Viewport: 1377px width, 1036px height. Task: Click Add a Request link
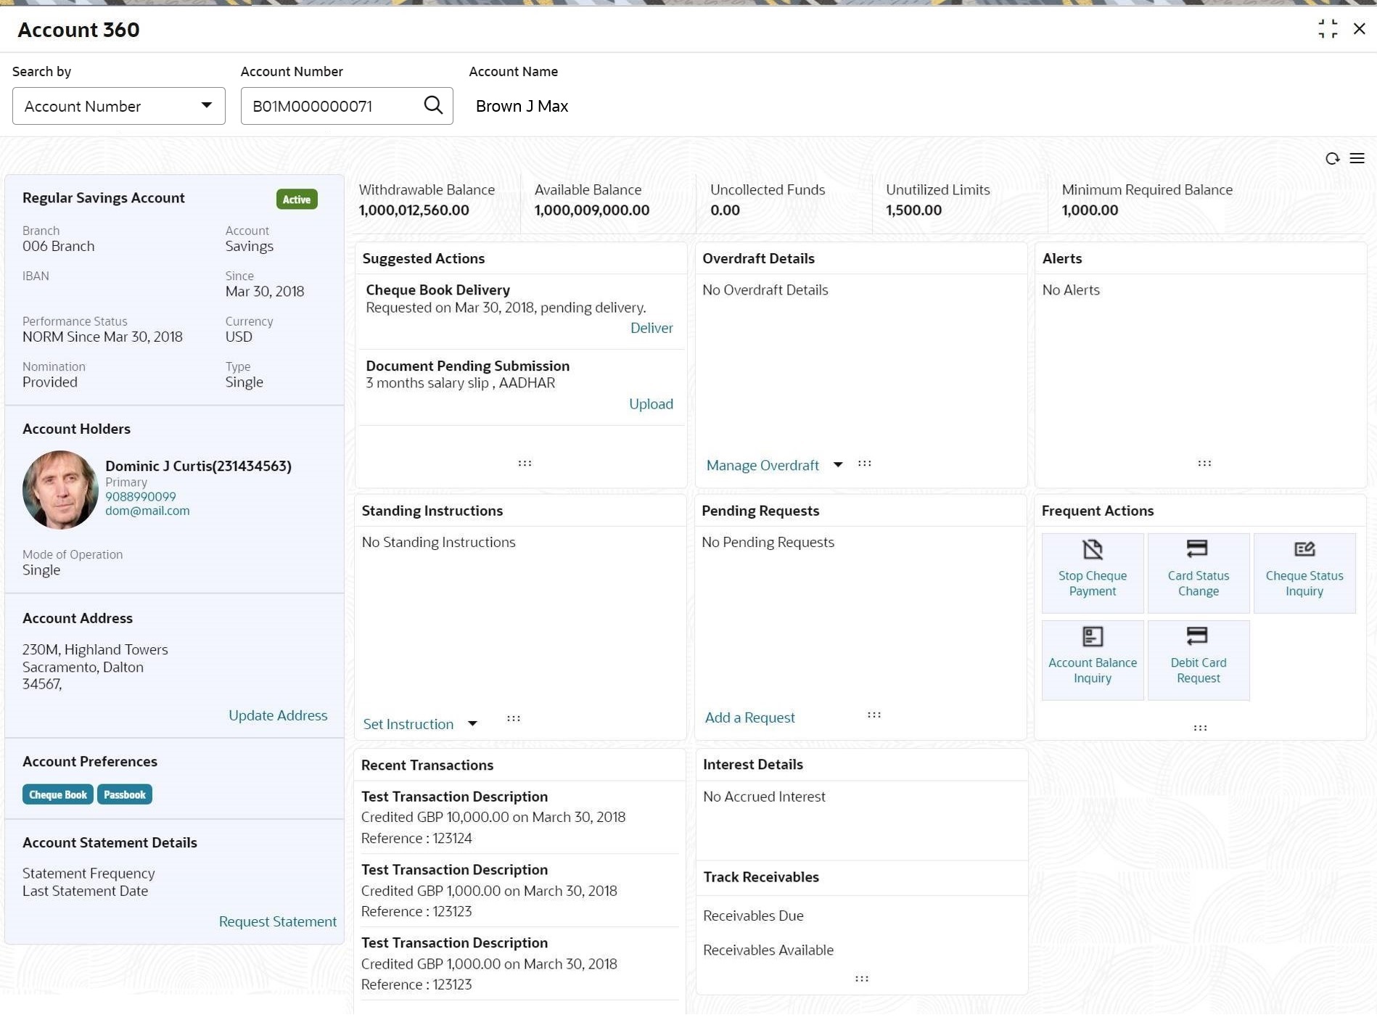click(749, 718)
